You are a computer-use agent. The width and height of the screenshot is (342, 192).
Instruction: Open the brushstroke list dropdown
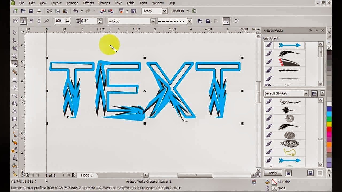click(189, 21)
